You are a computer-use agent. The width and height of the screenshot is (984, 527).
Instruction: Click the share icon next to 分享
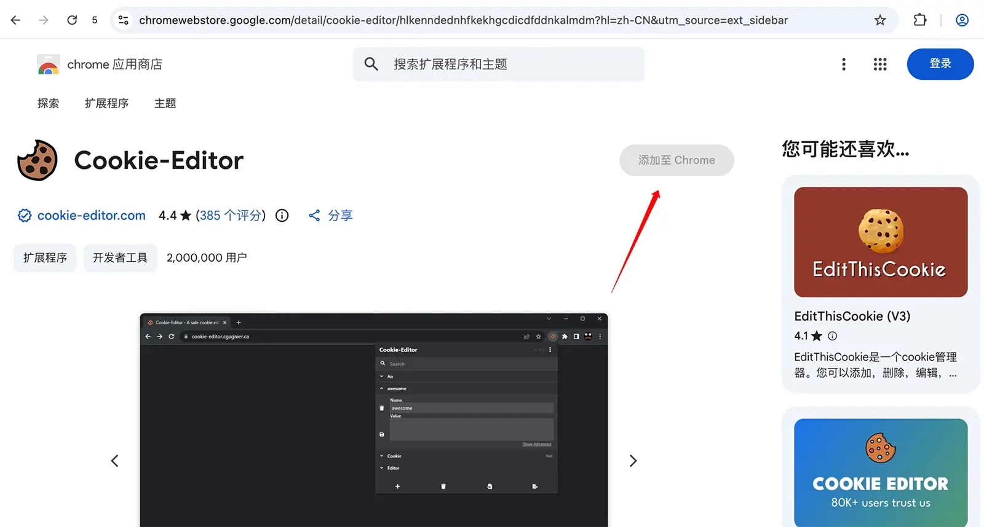pos(314,216)
